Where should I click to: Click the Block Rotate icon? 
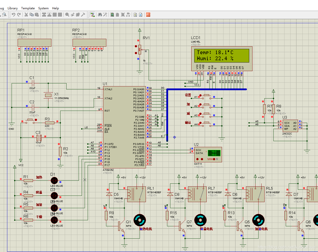[55, 15]
